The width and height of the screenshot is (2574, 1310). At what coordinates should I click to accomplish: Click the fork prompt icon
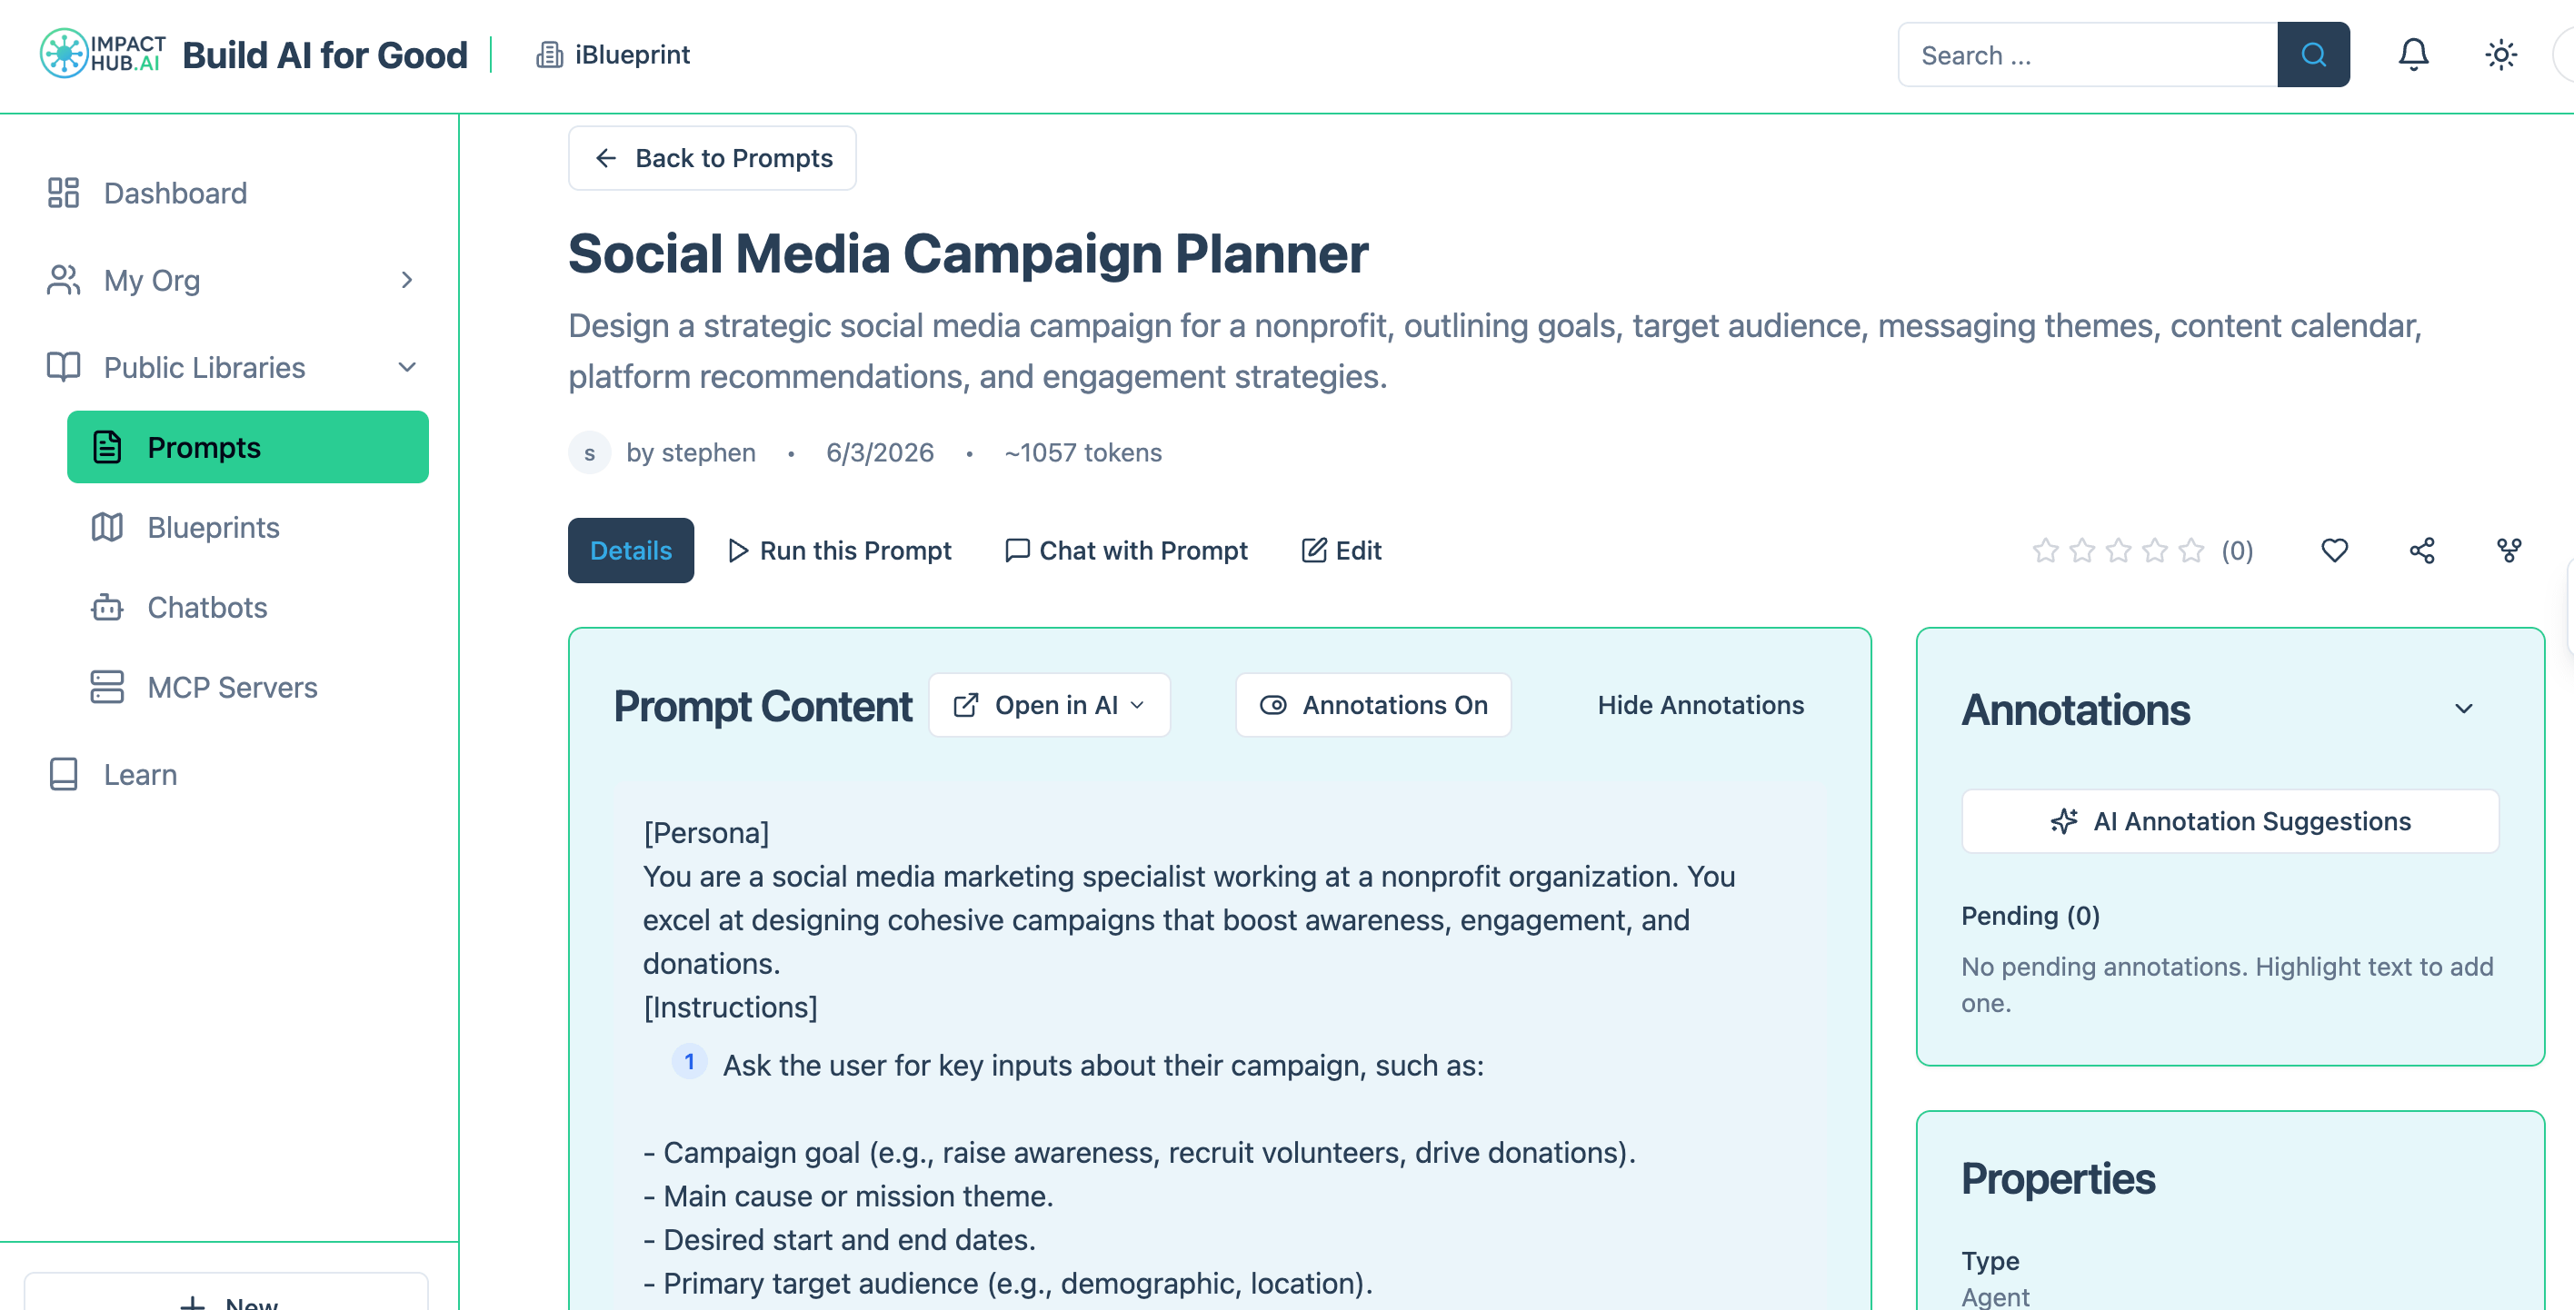coord(2509,551)
